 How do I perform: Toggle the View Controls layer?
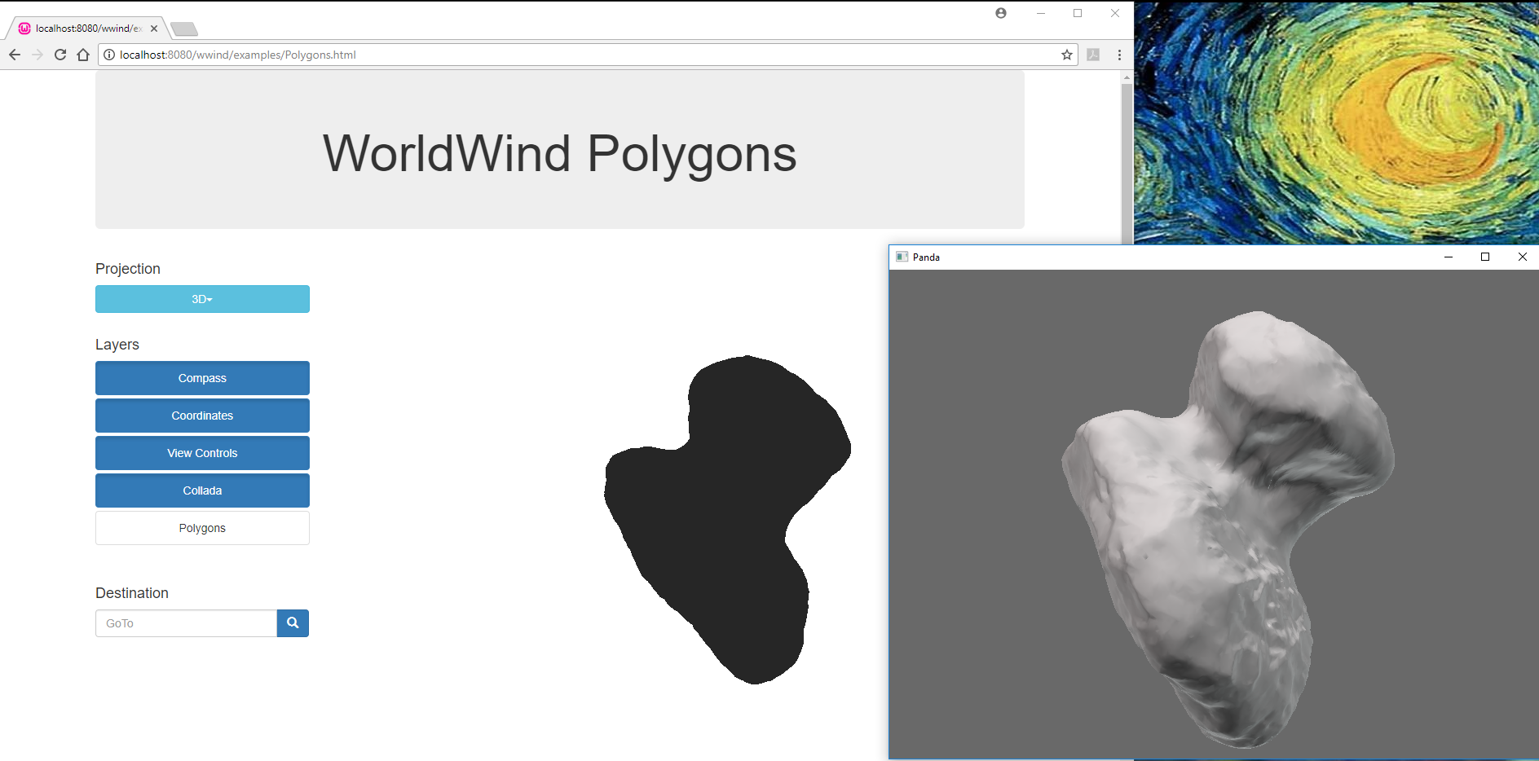201,452
